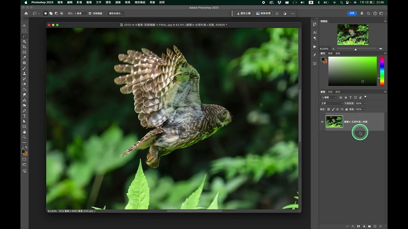Open the layer filter 種類 dropdown

329,97
